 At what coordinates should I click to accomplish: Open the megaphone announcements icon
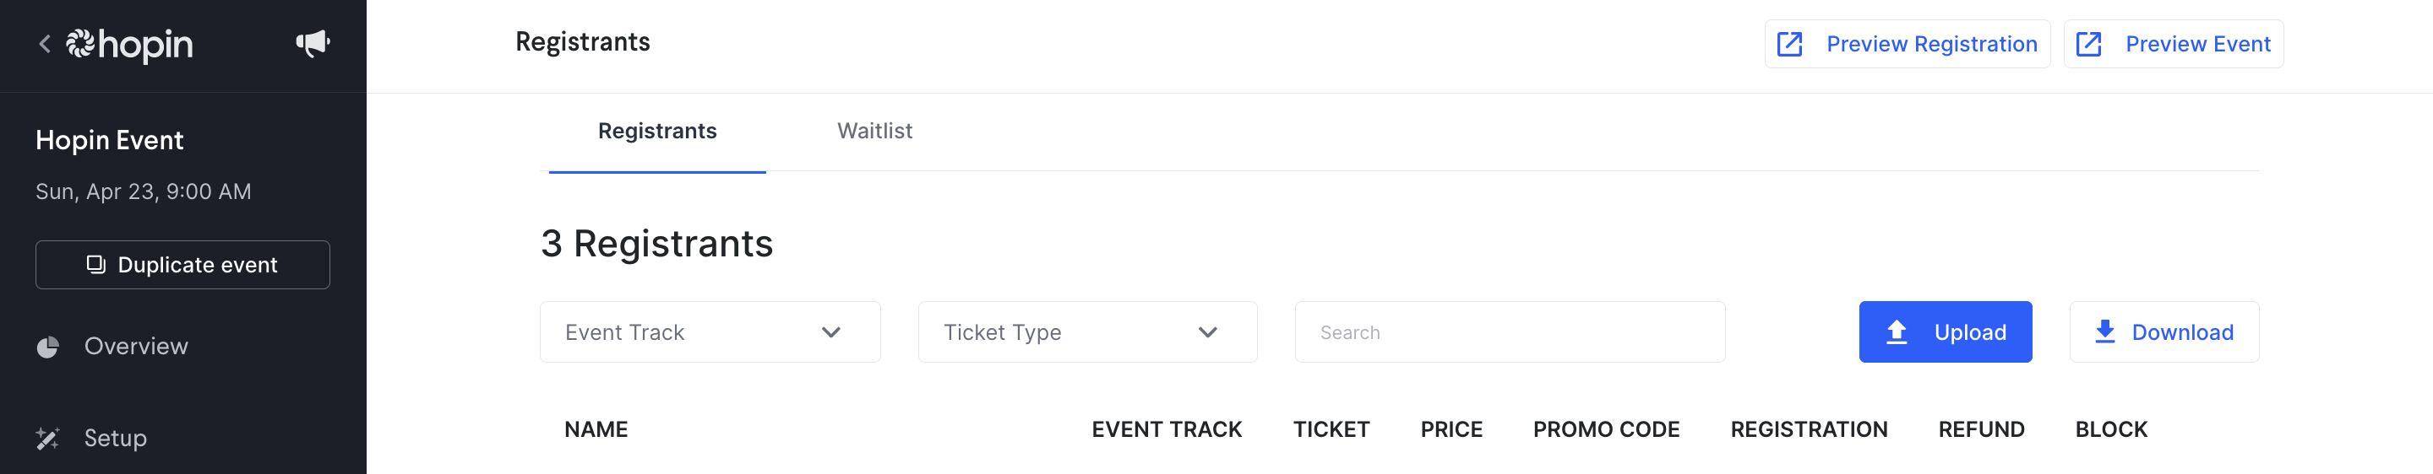[x=313, y=43]
